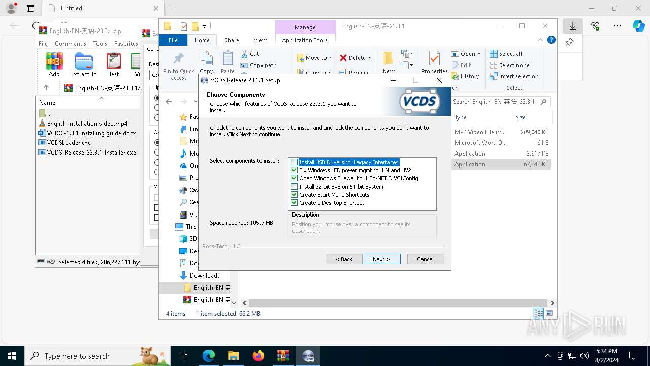
Task: Show hidden system tray icons
Action: pyautogui.click(x=547, y=356)
